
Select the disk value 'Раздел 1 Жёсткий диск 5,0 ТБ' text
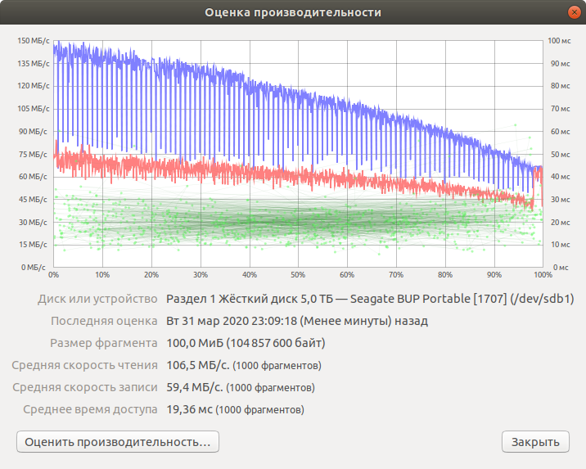click(x=250, y=299)
